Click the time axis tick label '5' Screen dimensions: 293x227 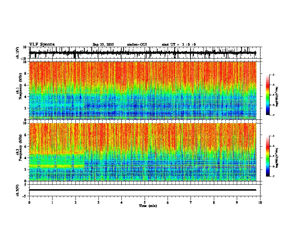pos(145,203)
